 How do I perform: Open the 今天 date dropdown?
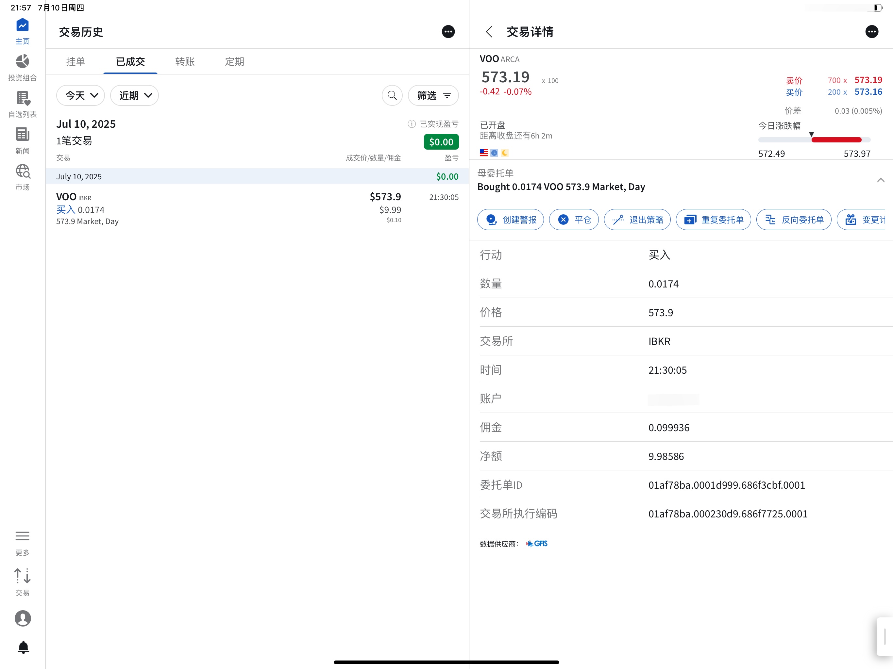[x=80, y=95]
